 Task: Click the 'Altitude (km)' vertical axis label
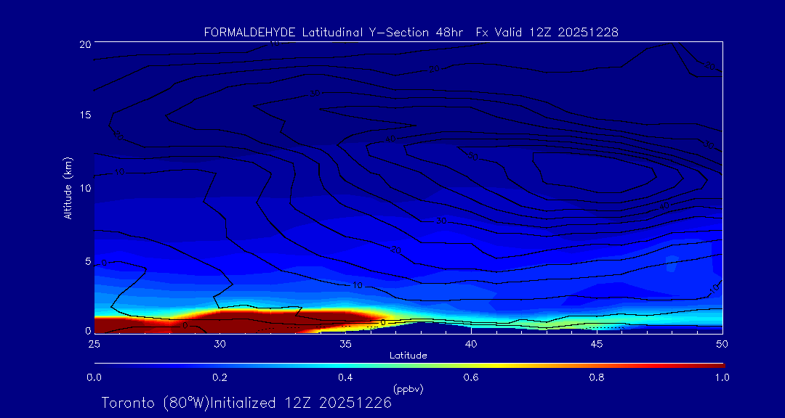68,188
